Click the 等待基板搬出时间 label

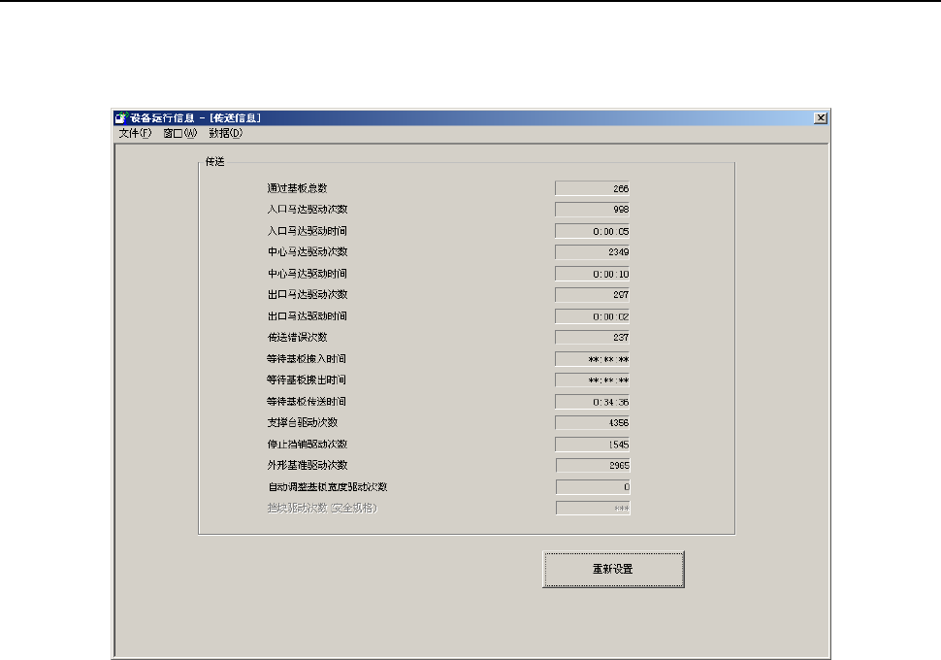[306, 379]
